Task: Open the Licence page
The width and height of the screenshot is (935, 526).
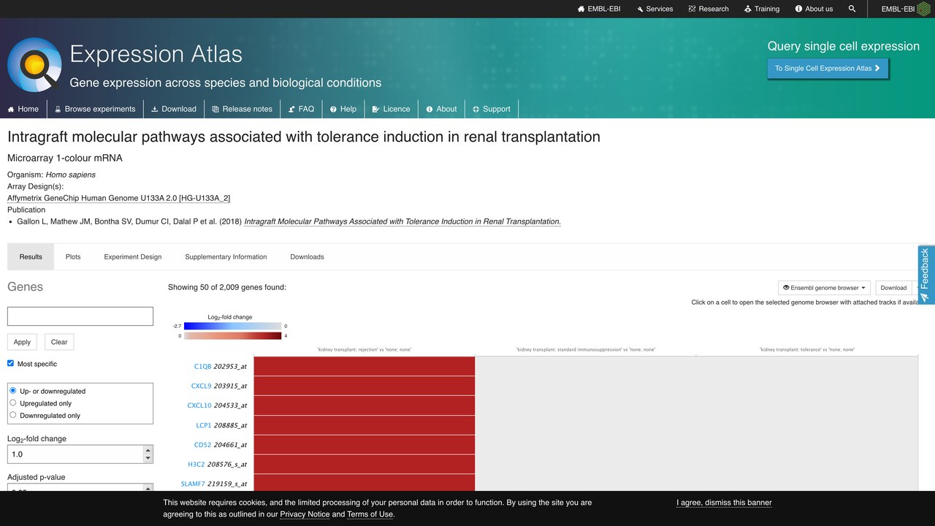Action: 391,109
